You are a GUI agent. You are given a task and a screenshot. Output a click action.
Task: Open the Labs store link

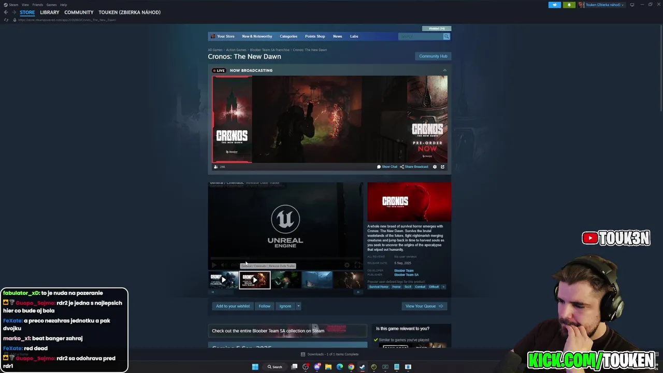click(354, 36)
